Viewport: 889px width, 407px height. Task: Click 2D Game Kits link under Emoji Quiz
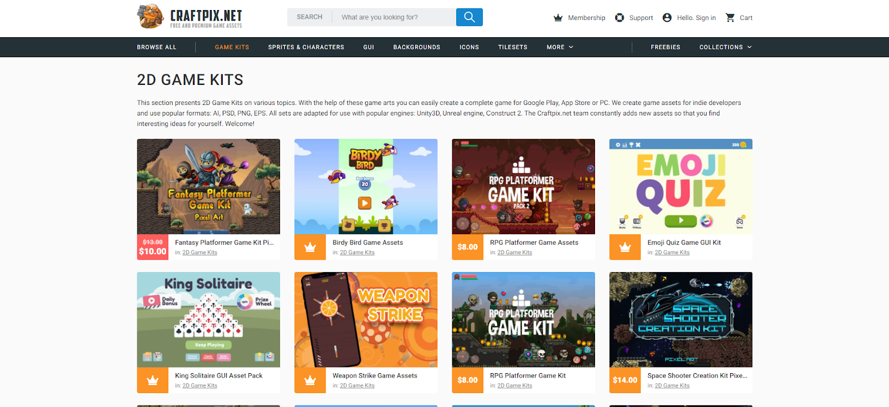[x=672, y=253]
